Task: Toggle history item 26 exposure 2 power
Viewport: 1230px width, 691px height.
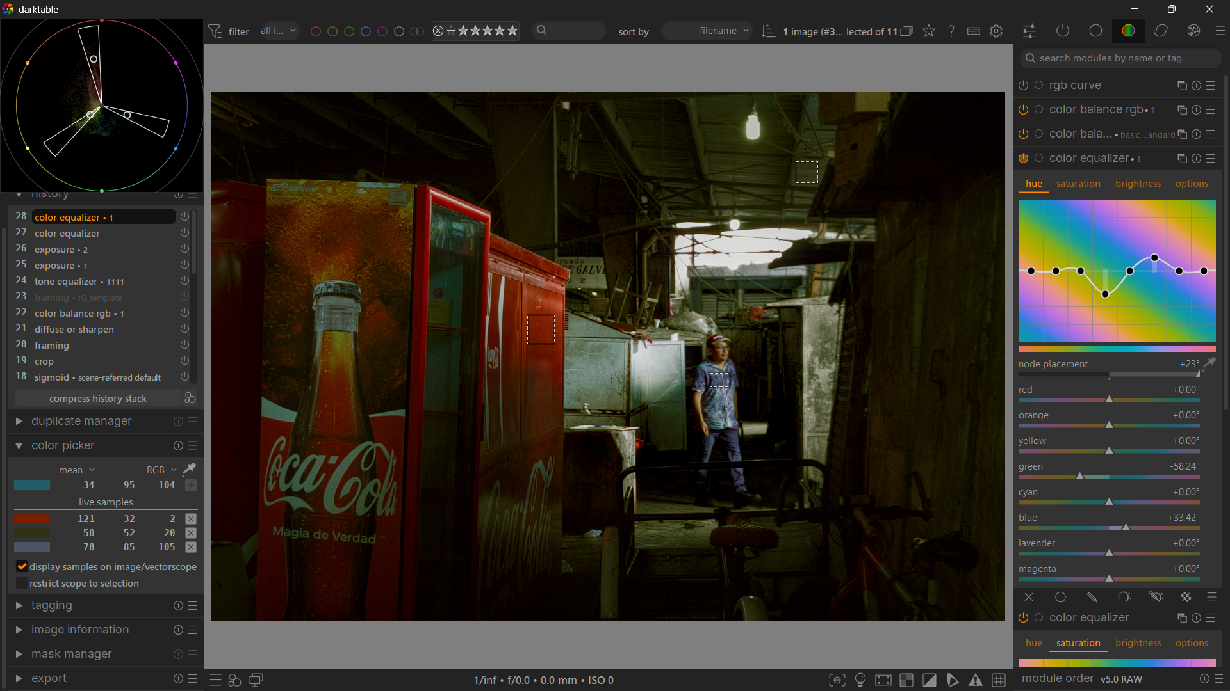Action: point(184,249)
